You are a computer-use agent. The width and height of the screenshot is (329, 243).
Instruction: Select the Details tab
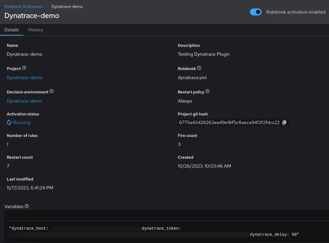pyautogui.click(x=12, y=30)
